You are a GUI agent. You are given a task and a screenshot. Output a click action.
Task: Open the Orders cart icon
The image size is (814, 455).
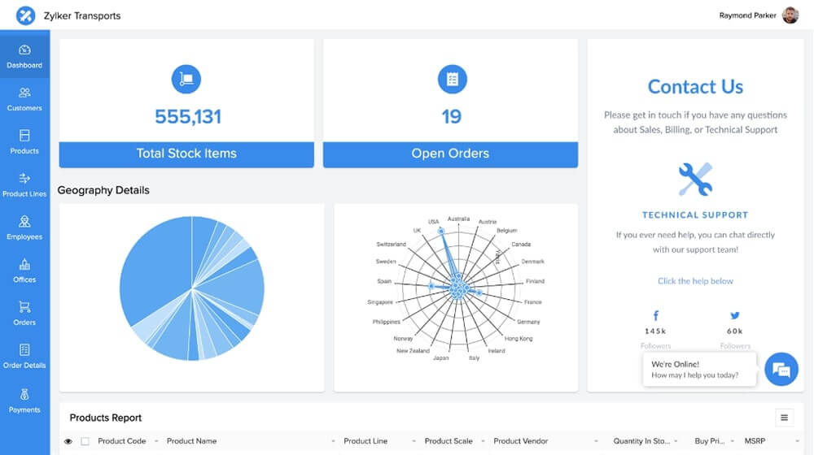click(x=24, y=307)
